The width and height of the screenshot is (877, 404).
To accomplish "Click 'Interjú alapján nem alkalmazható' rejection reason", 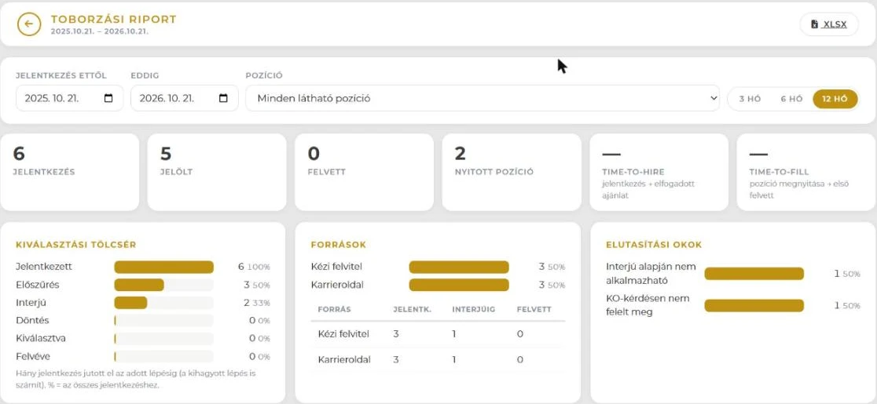I will [x=651, y=274].
